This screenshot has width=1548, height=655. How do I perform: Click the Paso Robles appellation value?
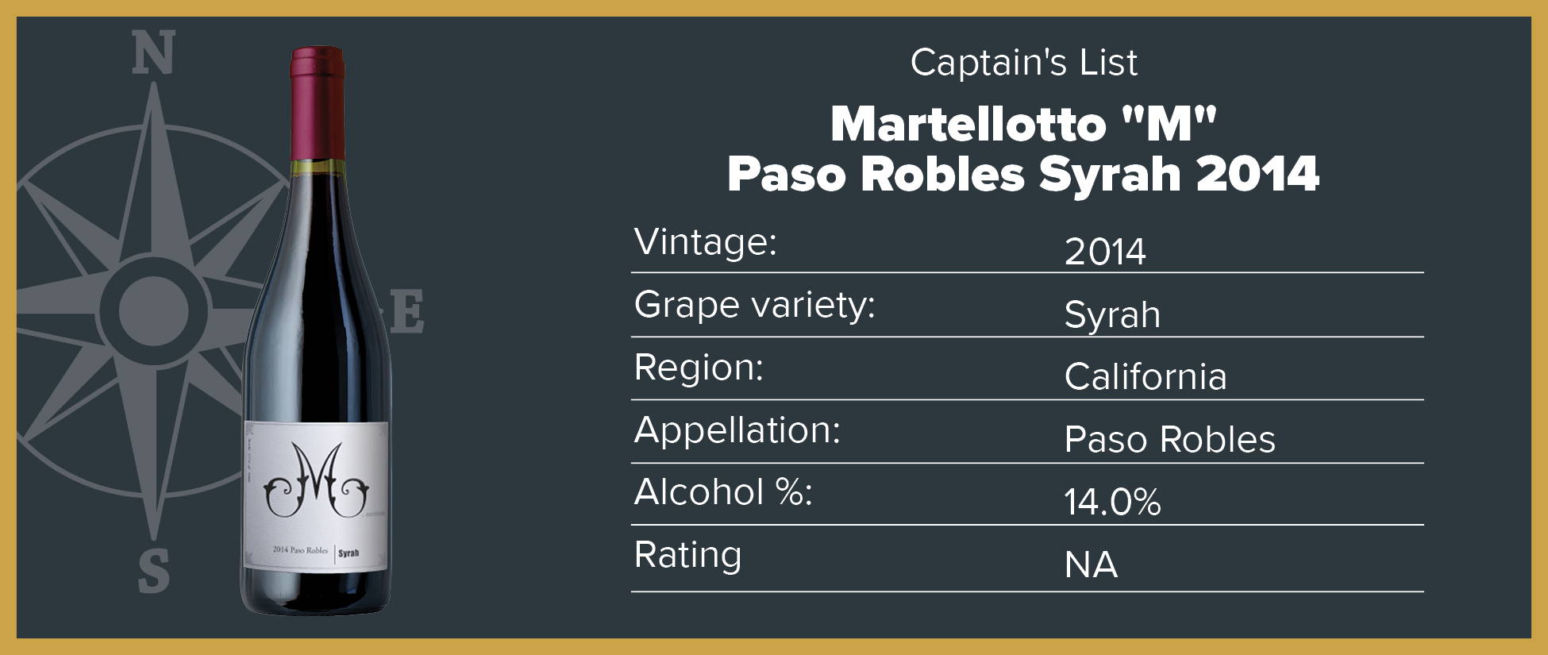1169,439
